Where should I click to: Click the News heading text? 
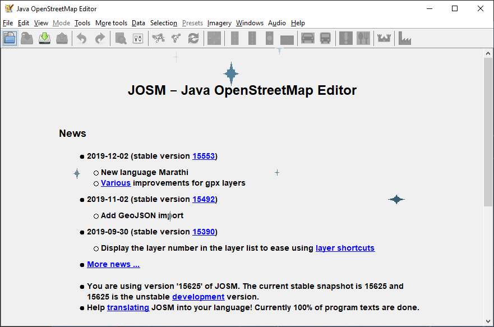coord(72,133)
